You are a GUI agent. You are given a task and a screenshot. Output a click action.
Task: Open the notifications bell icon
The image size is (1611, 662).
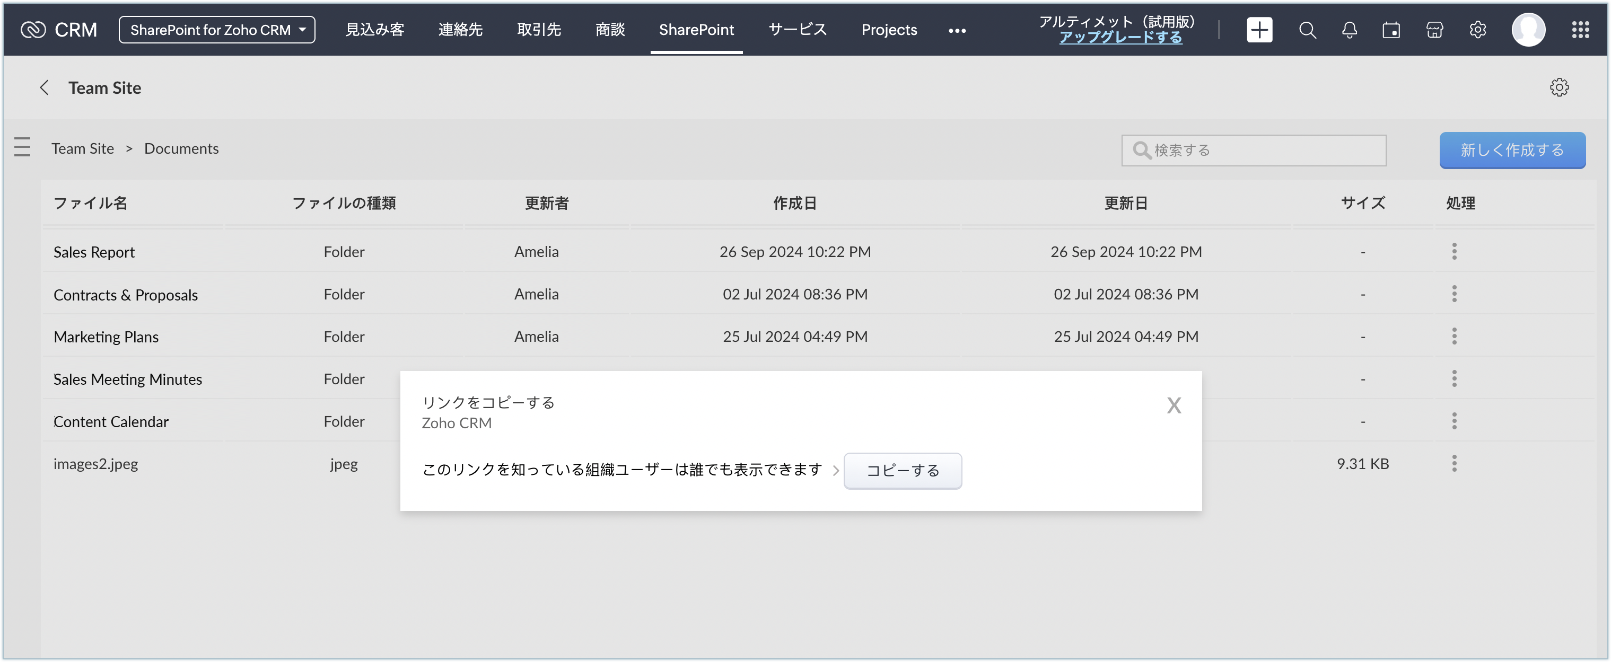1350,30
